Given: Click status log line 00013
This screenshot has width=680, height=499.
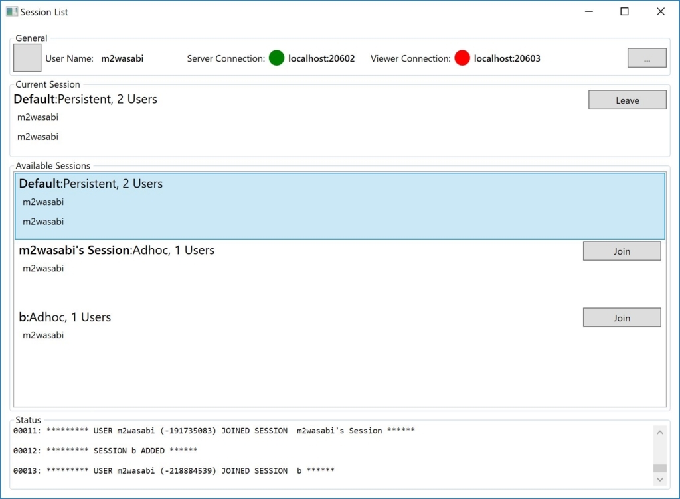Looking at the screenshot, I should 173,471.
